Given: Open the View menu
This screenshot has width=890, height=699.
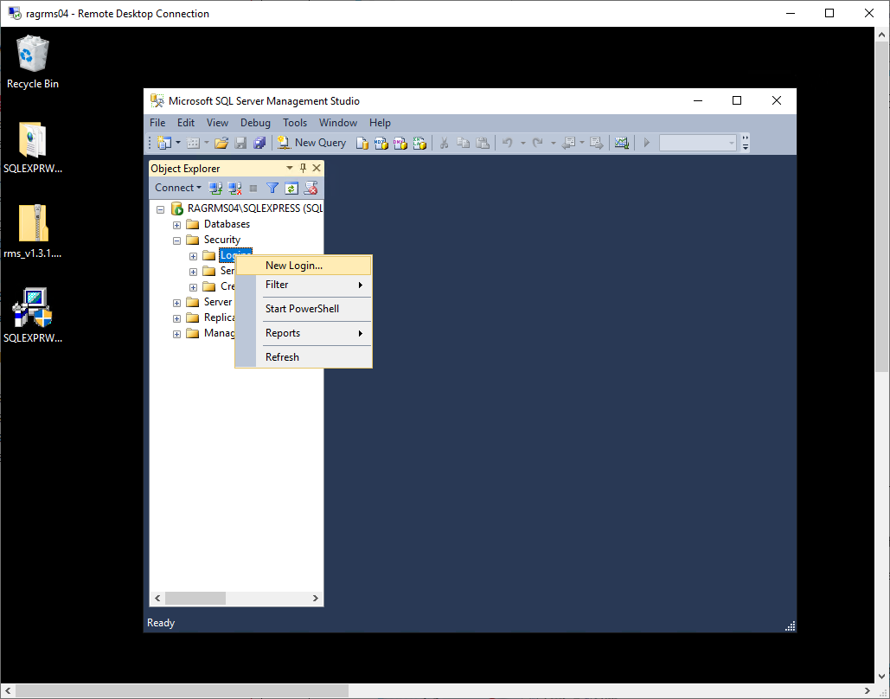Looking at the screenshot, I should 217,123.
